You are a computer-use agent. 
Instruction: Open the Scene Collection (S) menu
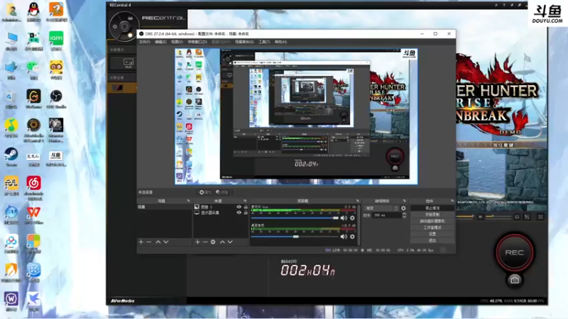244,42
